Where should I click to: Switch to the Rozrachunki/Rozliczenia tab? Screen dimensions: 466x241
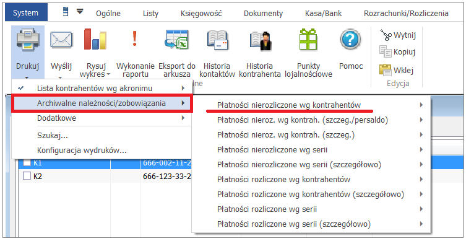406,14
